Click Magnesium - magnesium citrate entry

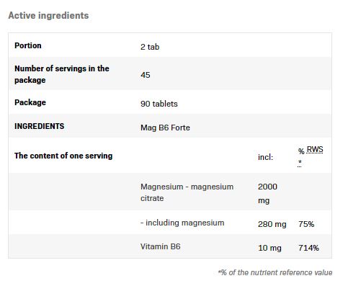[187, 192]
